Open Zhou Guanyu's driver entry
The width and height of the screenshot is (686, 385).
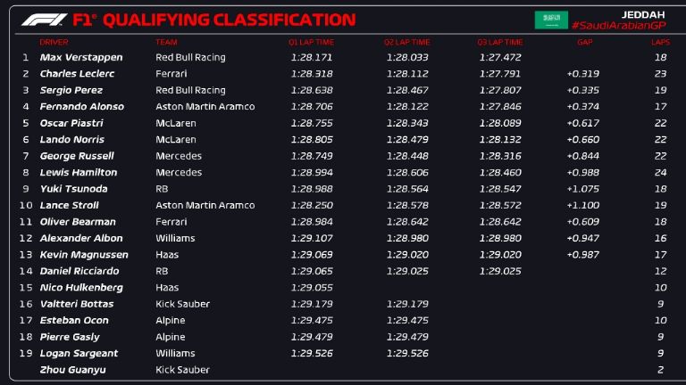click(72, 370)
